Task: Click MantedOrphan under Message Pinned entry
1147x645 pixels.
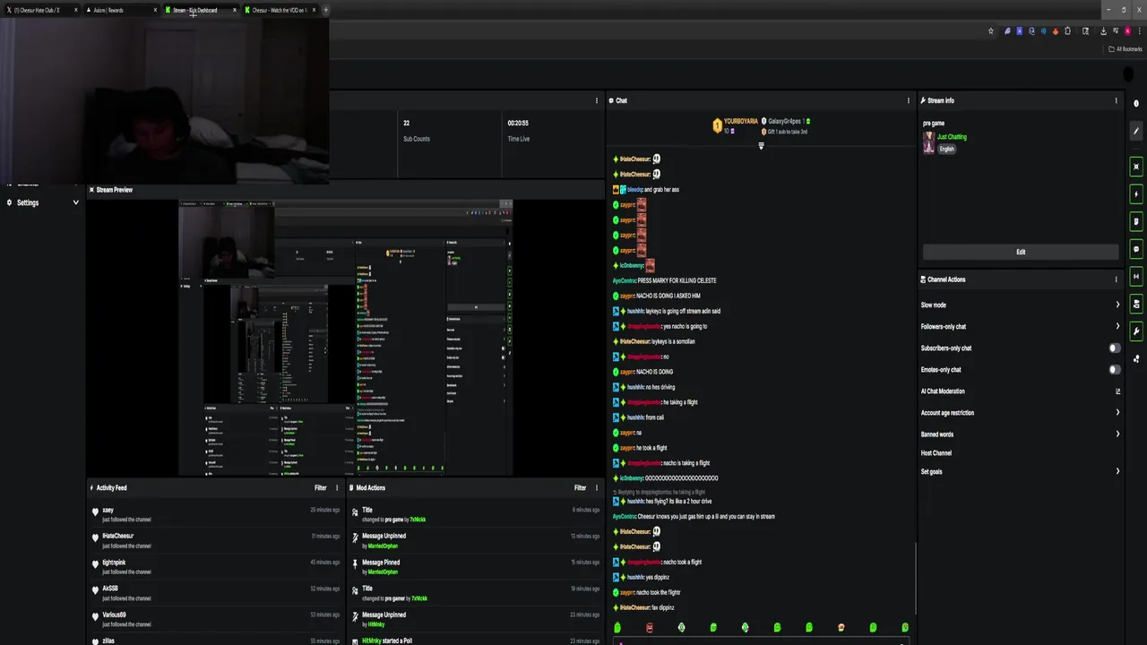Action: [x=383, y=572]
